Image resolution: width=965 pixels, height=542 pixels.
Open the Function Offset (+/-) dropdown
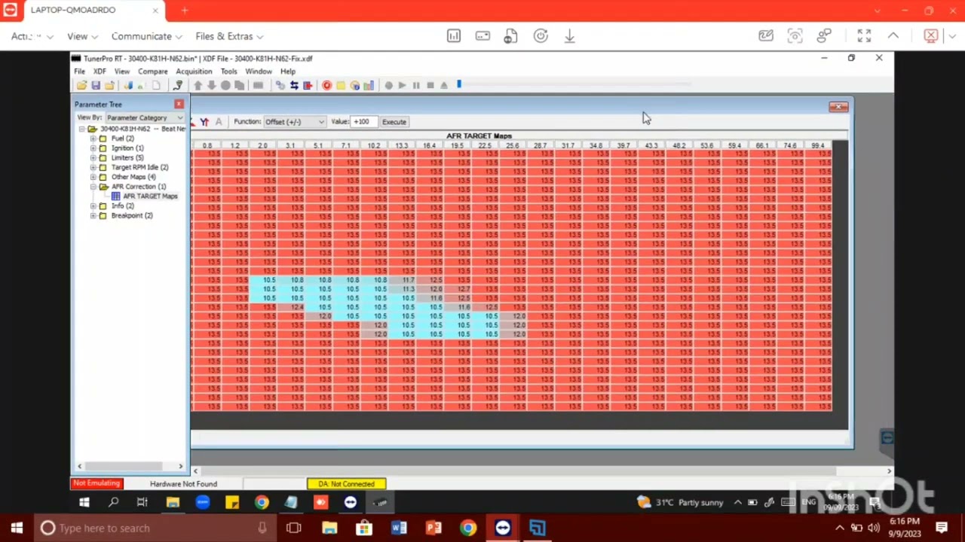point(294,122)
